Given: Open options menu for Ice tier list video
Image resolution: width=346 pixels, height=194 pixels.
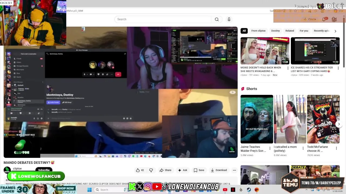Looking at the screenshot, I should pos(338,68).
